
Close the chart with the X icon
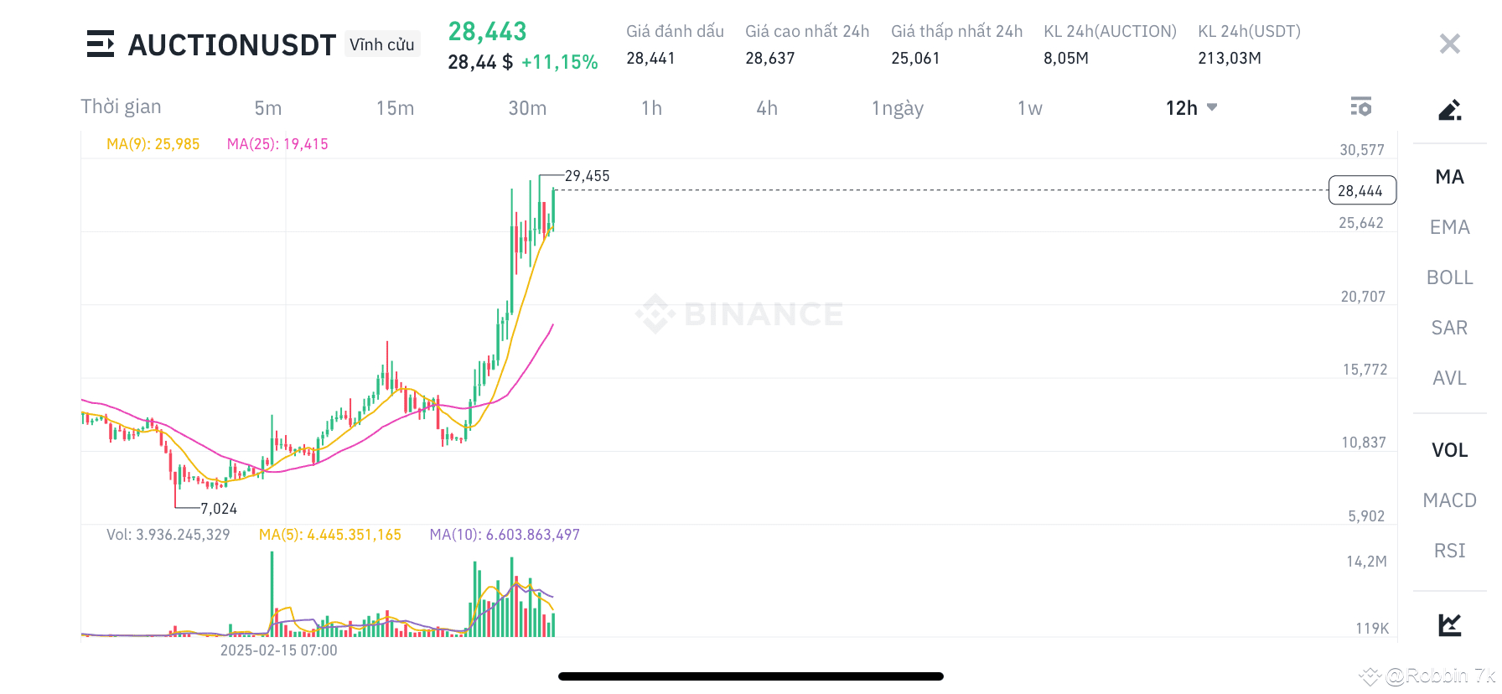1449,44
